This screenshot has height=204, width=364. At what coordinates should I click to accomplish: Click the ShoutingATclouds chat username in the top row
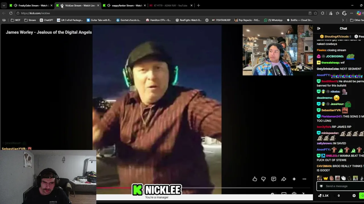(x=336, y=37)
